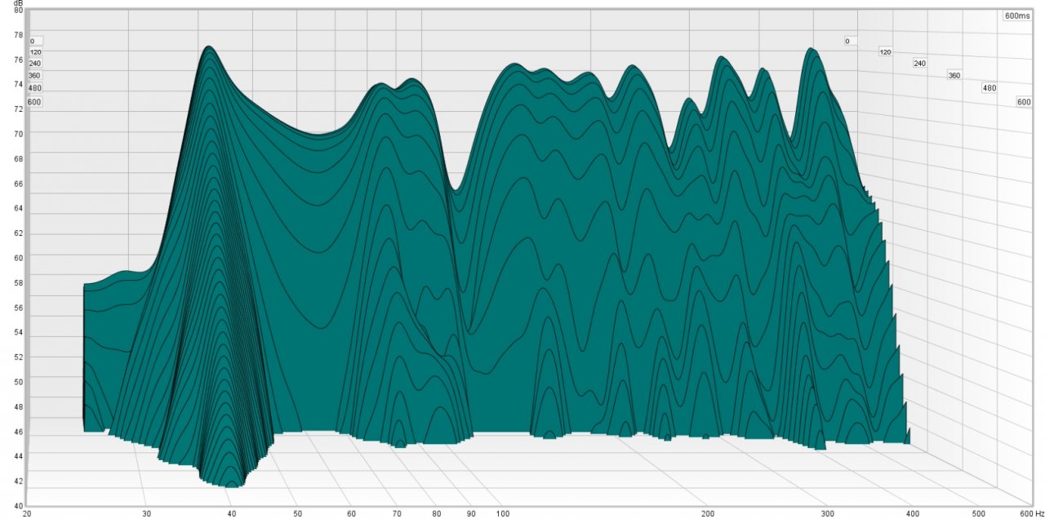
Task: Click the 240 label on right time axis
Action: click(919, 64)
